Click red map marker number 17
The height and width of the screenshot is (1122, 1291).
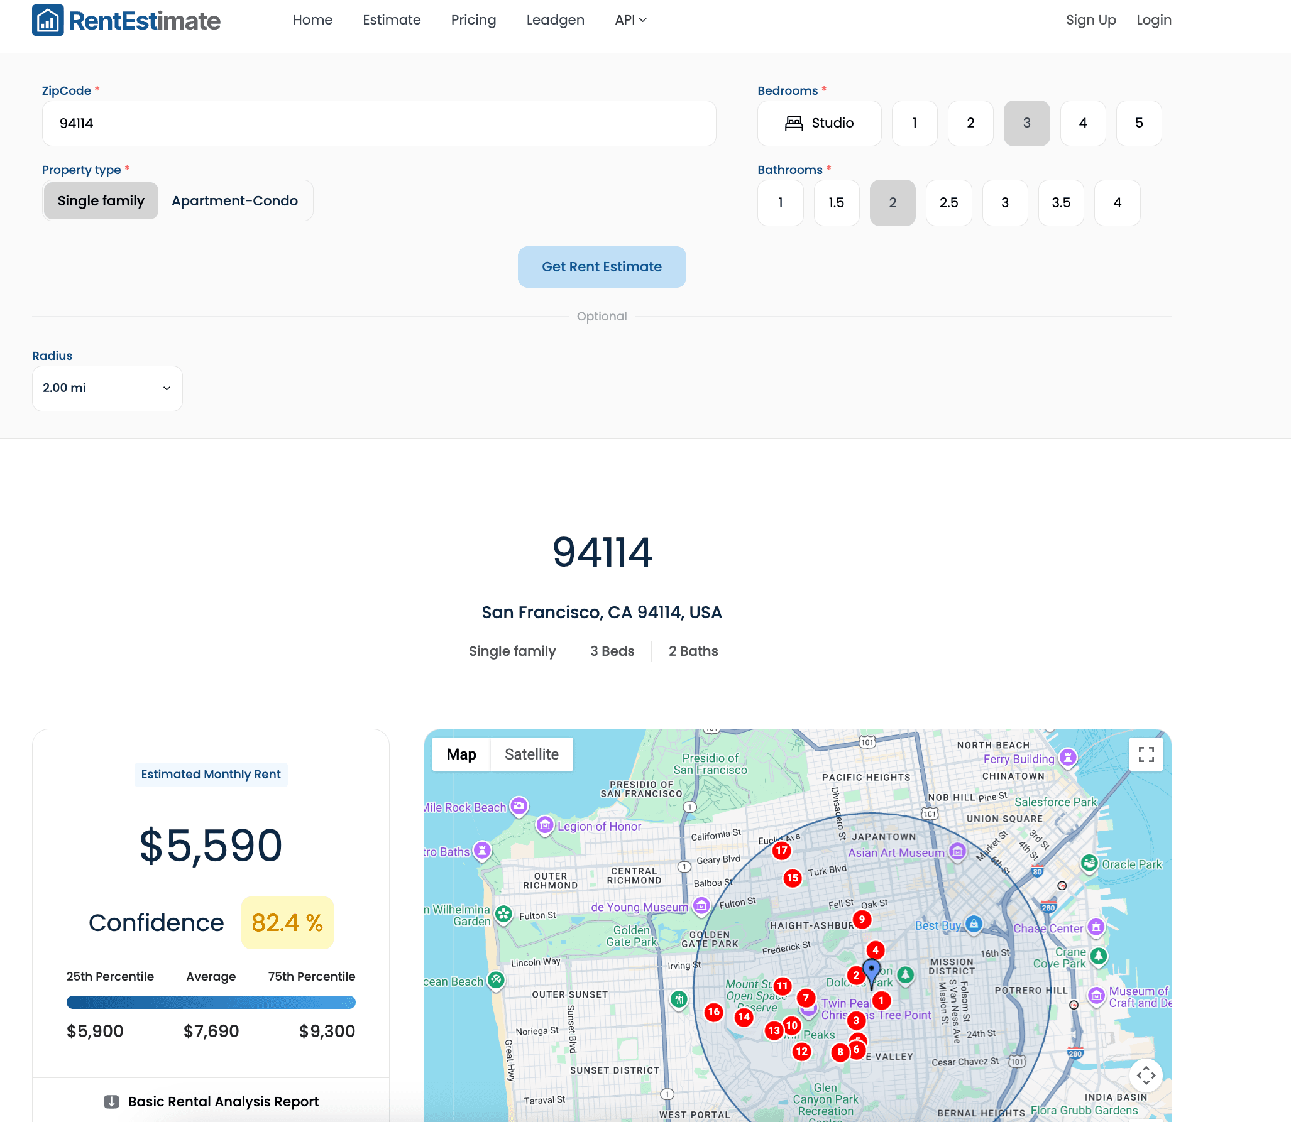(781, 850)
